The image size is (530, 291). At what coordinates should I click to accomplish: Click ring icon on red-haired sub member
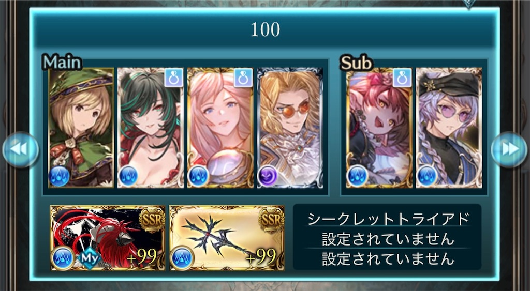(402, 78)
